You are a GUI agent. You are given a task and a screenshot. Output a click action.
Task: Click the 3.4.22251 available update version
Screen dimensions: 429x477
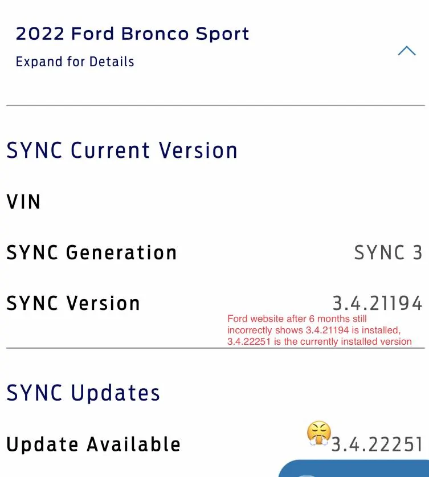pos(377,445)
